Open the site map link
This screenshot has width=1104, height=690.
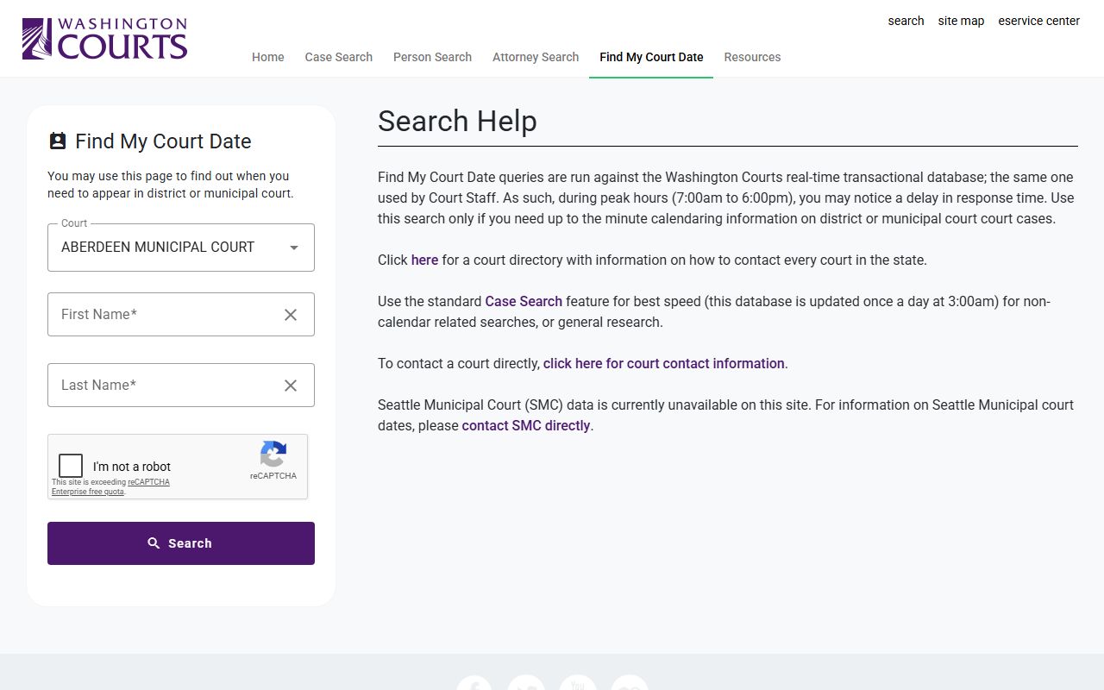(961, 21)
